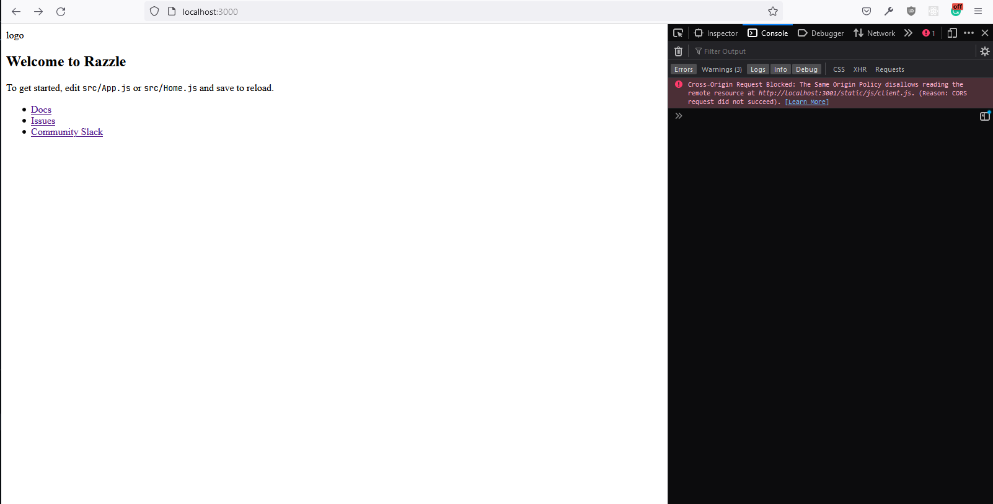Toggle responsive design mode

(952, 33)
